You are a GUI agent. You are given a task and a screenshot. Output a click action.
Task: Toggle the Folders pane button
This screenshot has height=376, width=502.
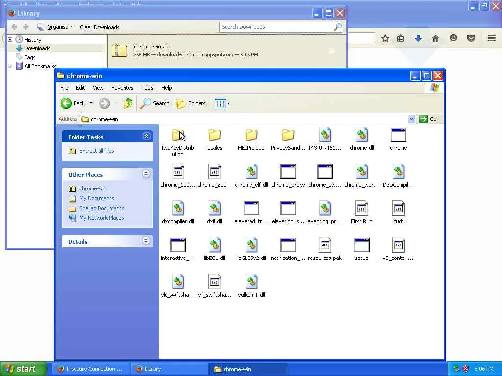click(191, 103)
